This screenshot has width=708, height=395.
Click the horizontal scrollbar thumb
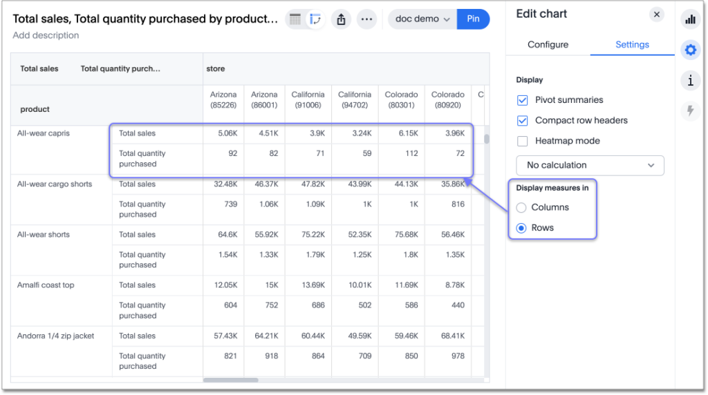tap(231, 380)
